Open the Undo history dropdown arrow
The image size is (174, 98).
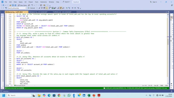tap(34, 5)
